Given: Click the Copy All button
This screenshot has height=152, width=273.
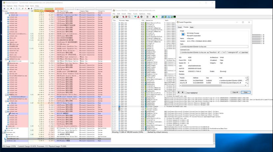Looking at the screenshot, I should 235,93.
